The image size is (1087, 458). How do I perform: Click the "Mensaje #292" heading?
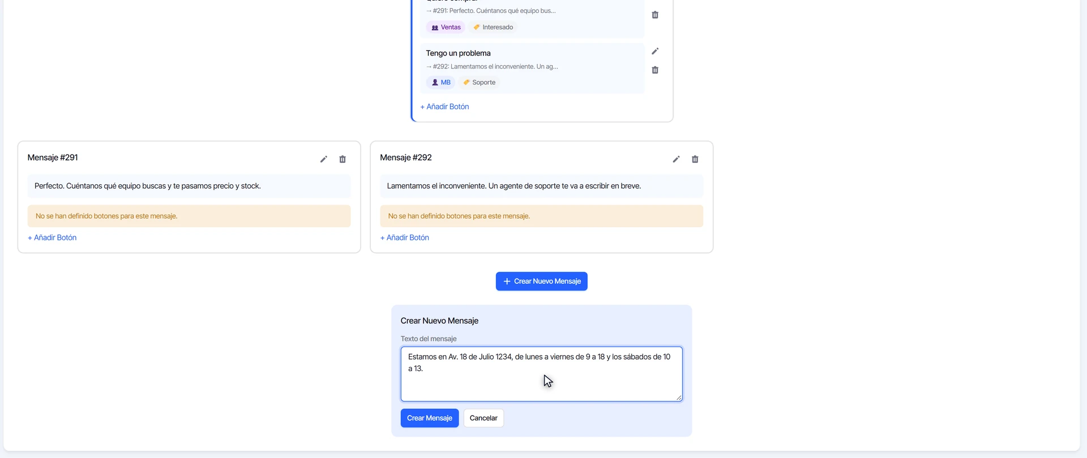coord(406,158)
